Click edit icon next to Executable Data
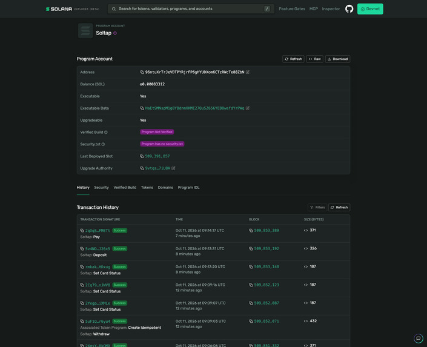Viewport: 427px width, 347px height. [x=248, y=108]
